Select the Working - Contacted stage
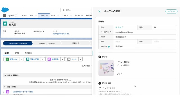Viewport: 180px width, 101px height. point(47,43)
